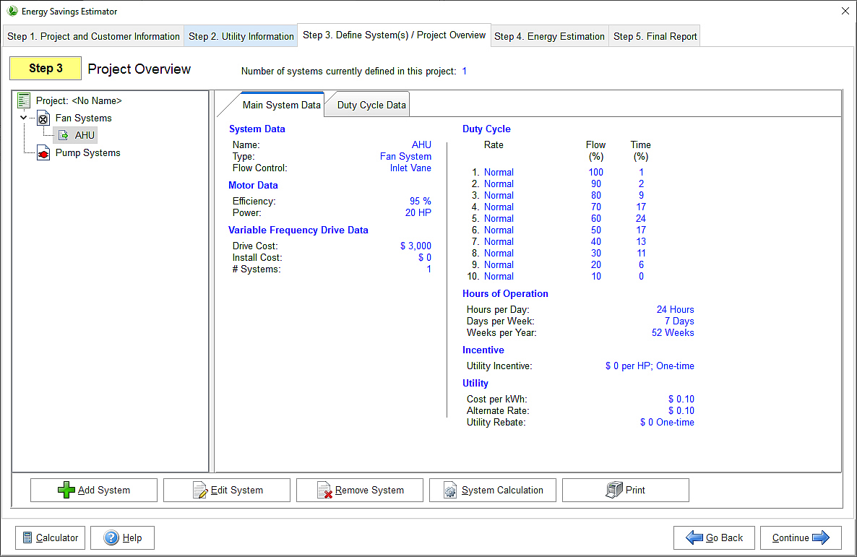Click the printer icon on Print
This screenshot has height=557, width=857.
[x=614, y=490]
